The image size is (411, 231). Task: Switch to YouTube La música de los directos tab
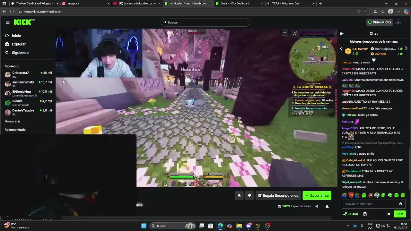coord(137,4)
